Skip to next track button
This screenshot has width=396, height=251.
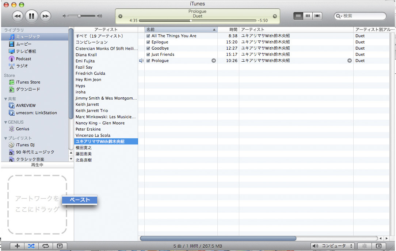(45, 16)
